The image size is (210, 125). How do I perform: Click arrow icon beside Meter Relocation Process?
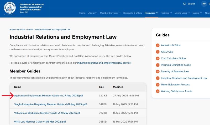tap(158, 85)
